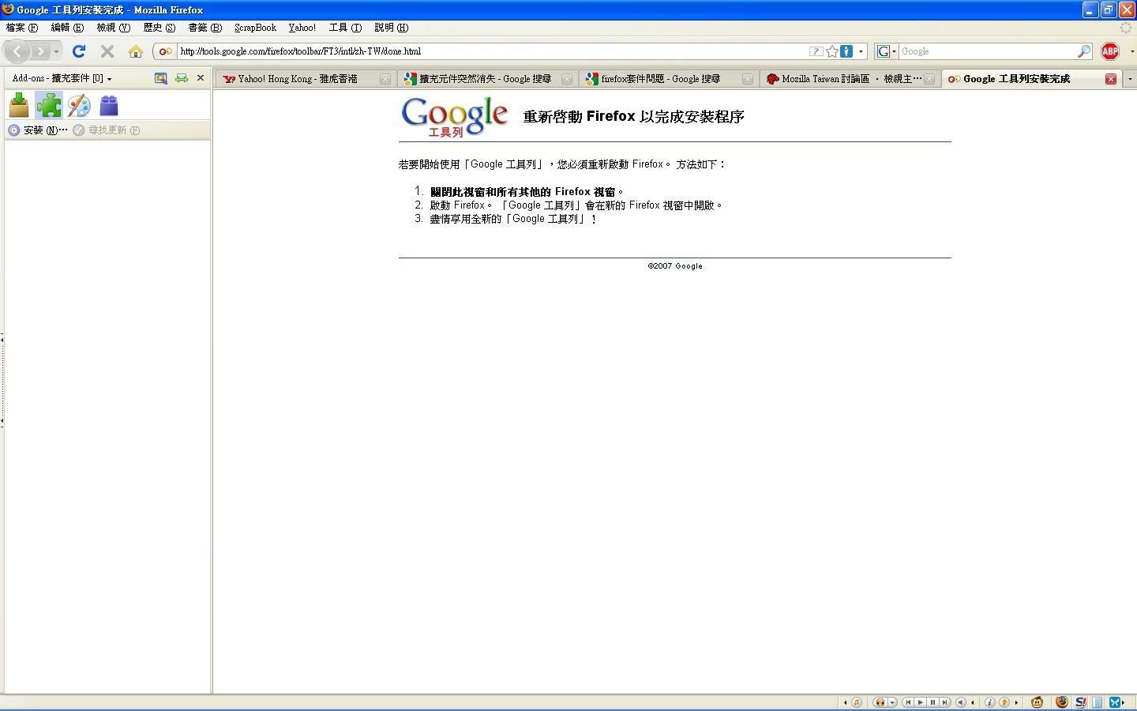Click the green double-arrow sidebar width icon
This screenshot has width=1137, height=711.
182,78
